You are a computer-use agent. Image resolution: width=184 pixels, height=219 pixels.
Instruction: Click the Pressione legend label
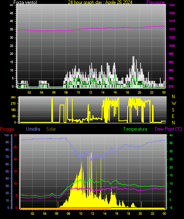point(156,2)
